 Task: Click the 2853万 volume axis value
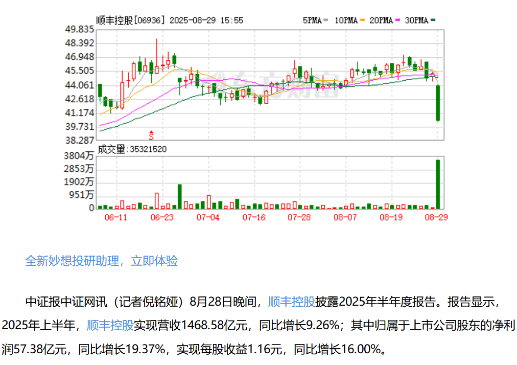click(x=79, y=169)
